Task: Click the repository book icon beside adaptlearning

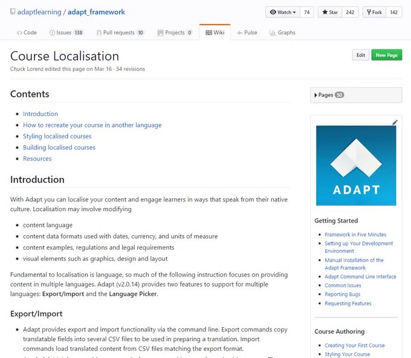Action: [12, 12]
